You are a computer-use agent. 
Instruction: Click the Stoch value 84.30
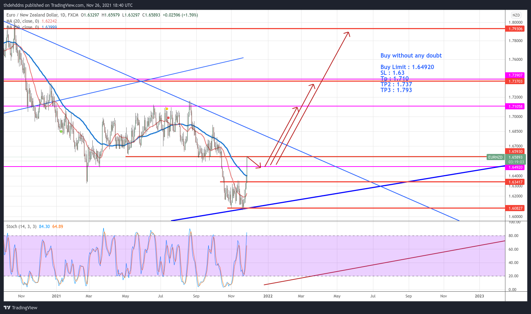44,226
